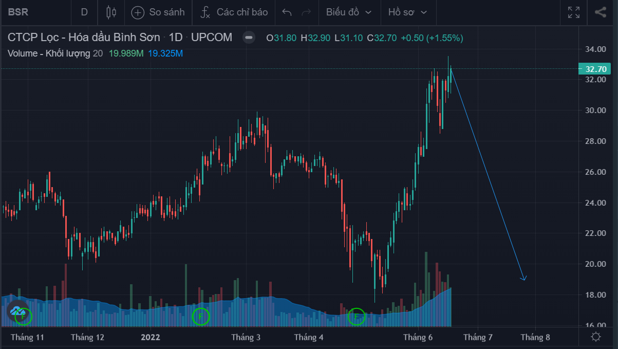618x349 pixels.
Task: Click the candlestick chart style icon
Action: (111, 12)
